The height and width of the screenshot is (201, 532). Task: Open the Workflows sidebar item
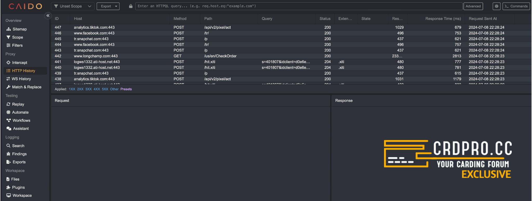(x=21, y=120)
